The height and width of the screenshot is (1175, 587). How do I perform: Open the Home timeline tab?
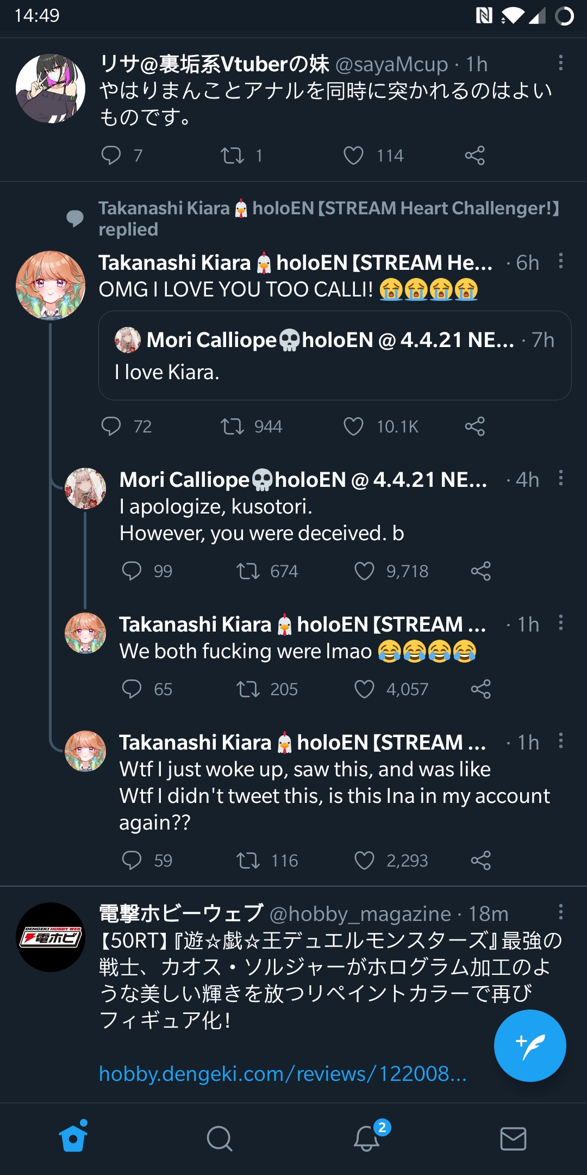click(x=73, y=1139)
